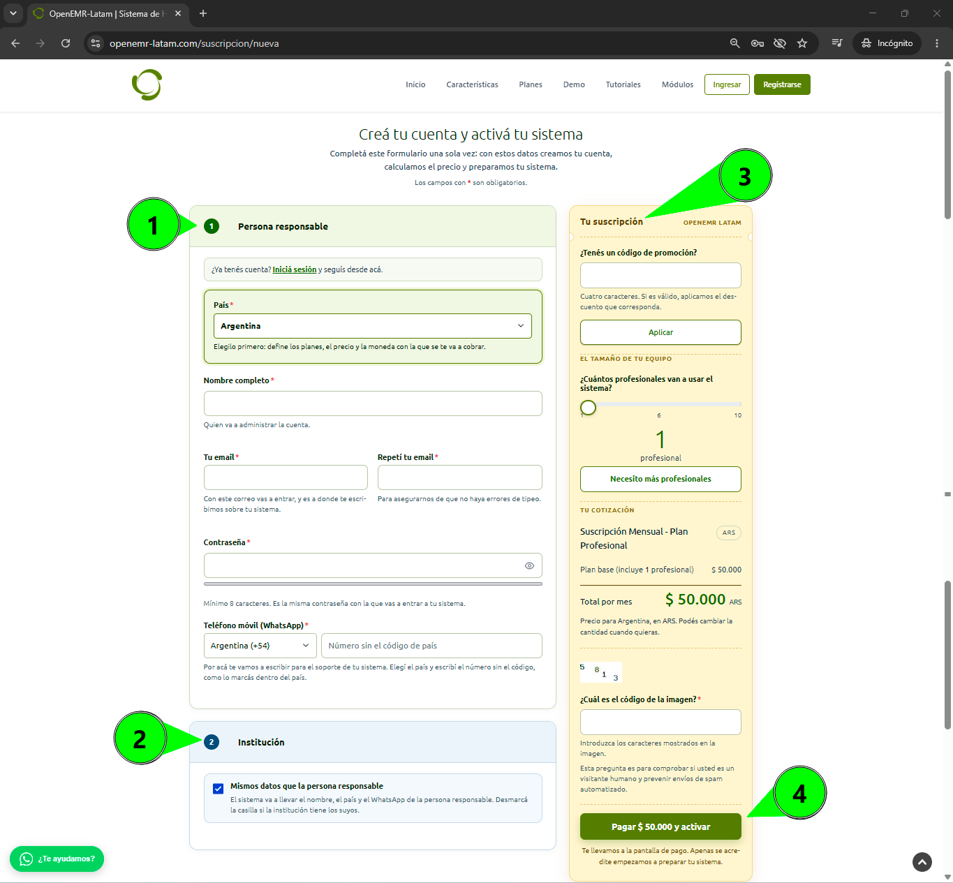Open Tutoriales navigation item
Viewport: 953px width, 883px height.
click(x=623, y=84)
